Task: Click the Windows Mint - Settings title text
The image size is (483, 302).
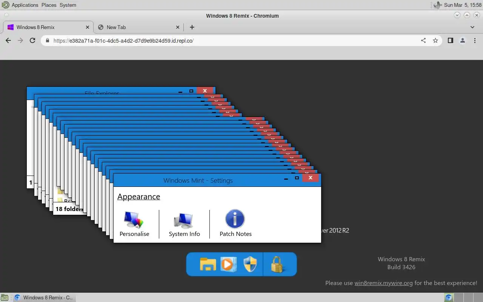Action: click(198, 180)
